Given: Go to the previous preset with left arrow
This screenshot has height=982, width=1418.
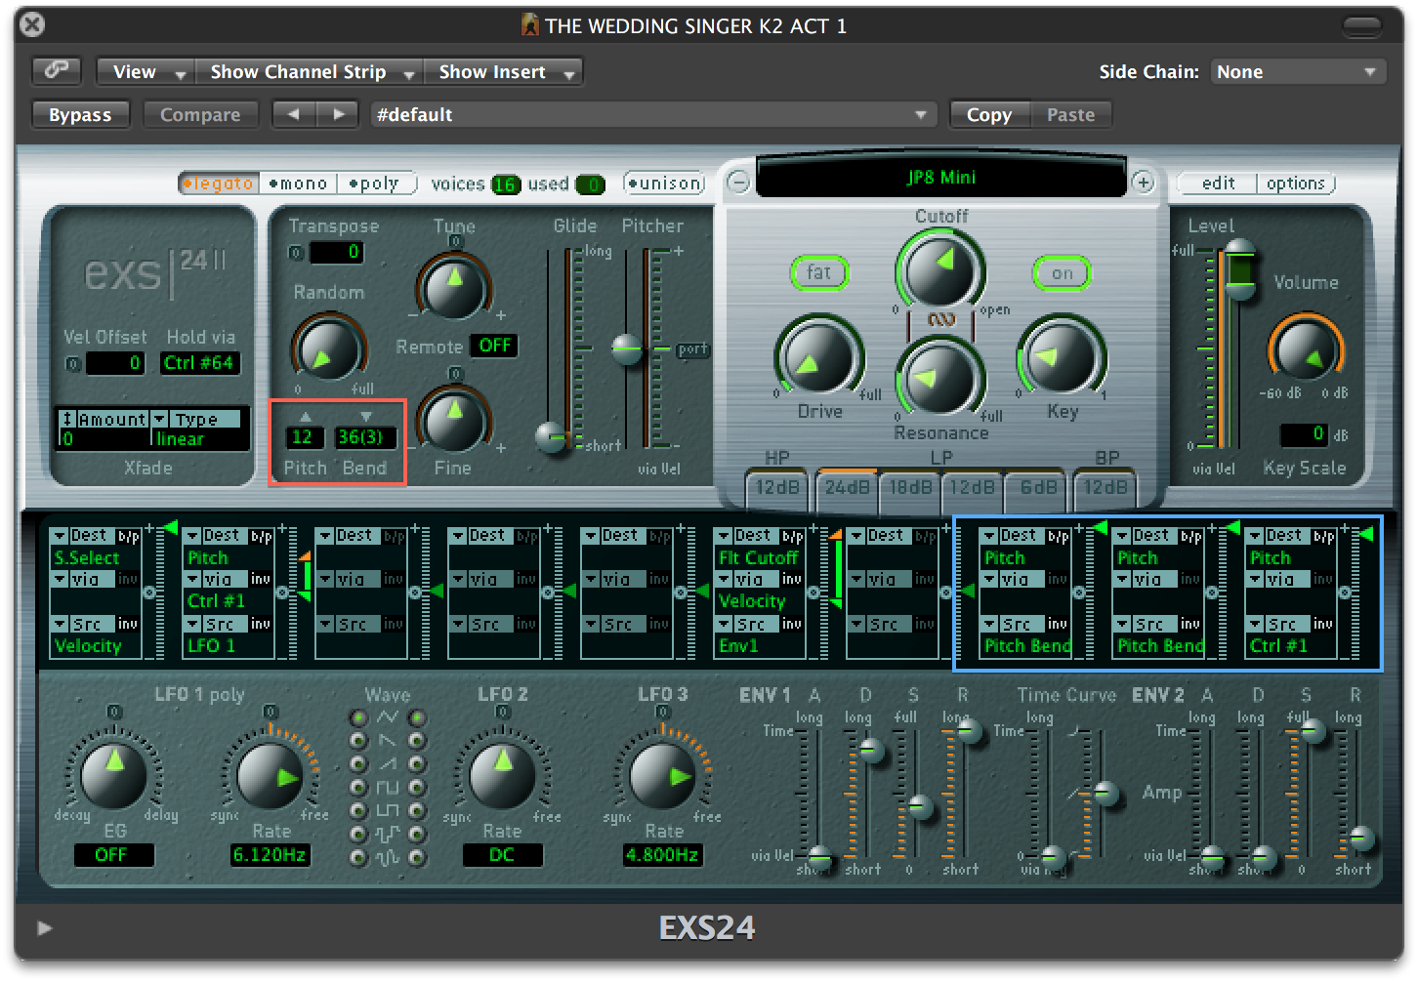Looking at the screenshot, I should coord(293,114).
